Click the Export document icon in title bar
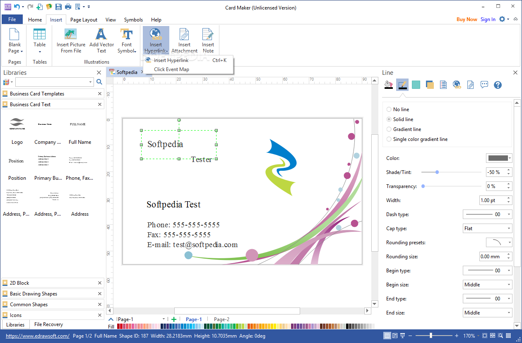The height and width of the screenshot is (343, 522). coord(77,7)
